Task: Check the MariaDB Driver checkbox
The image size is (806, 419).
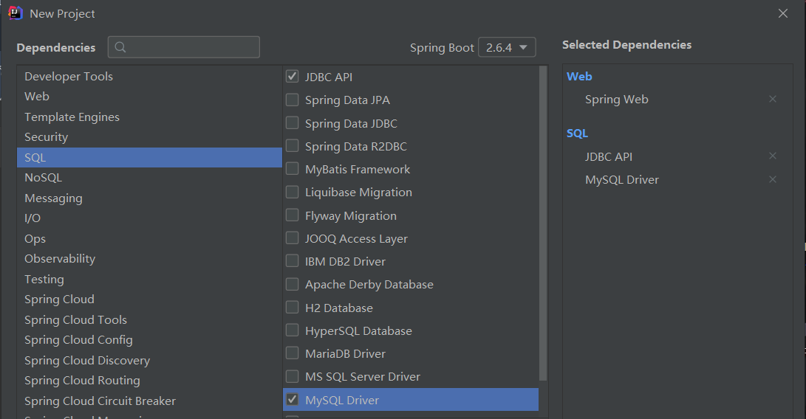Action: tap(292, 353)
